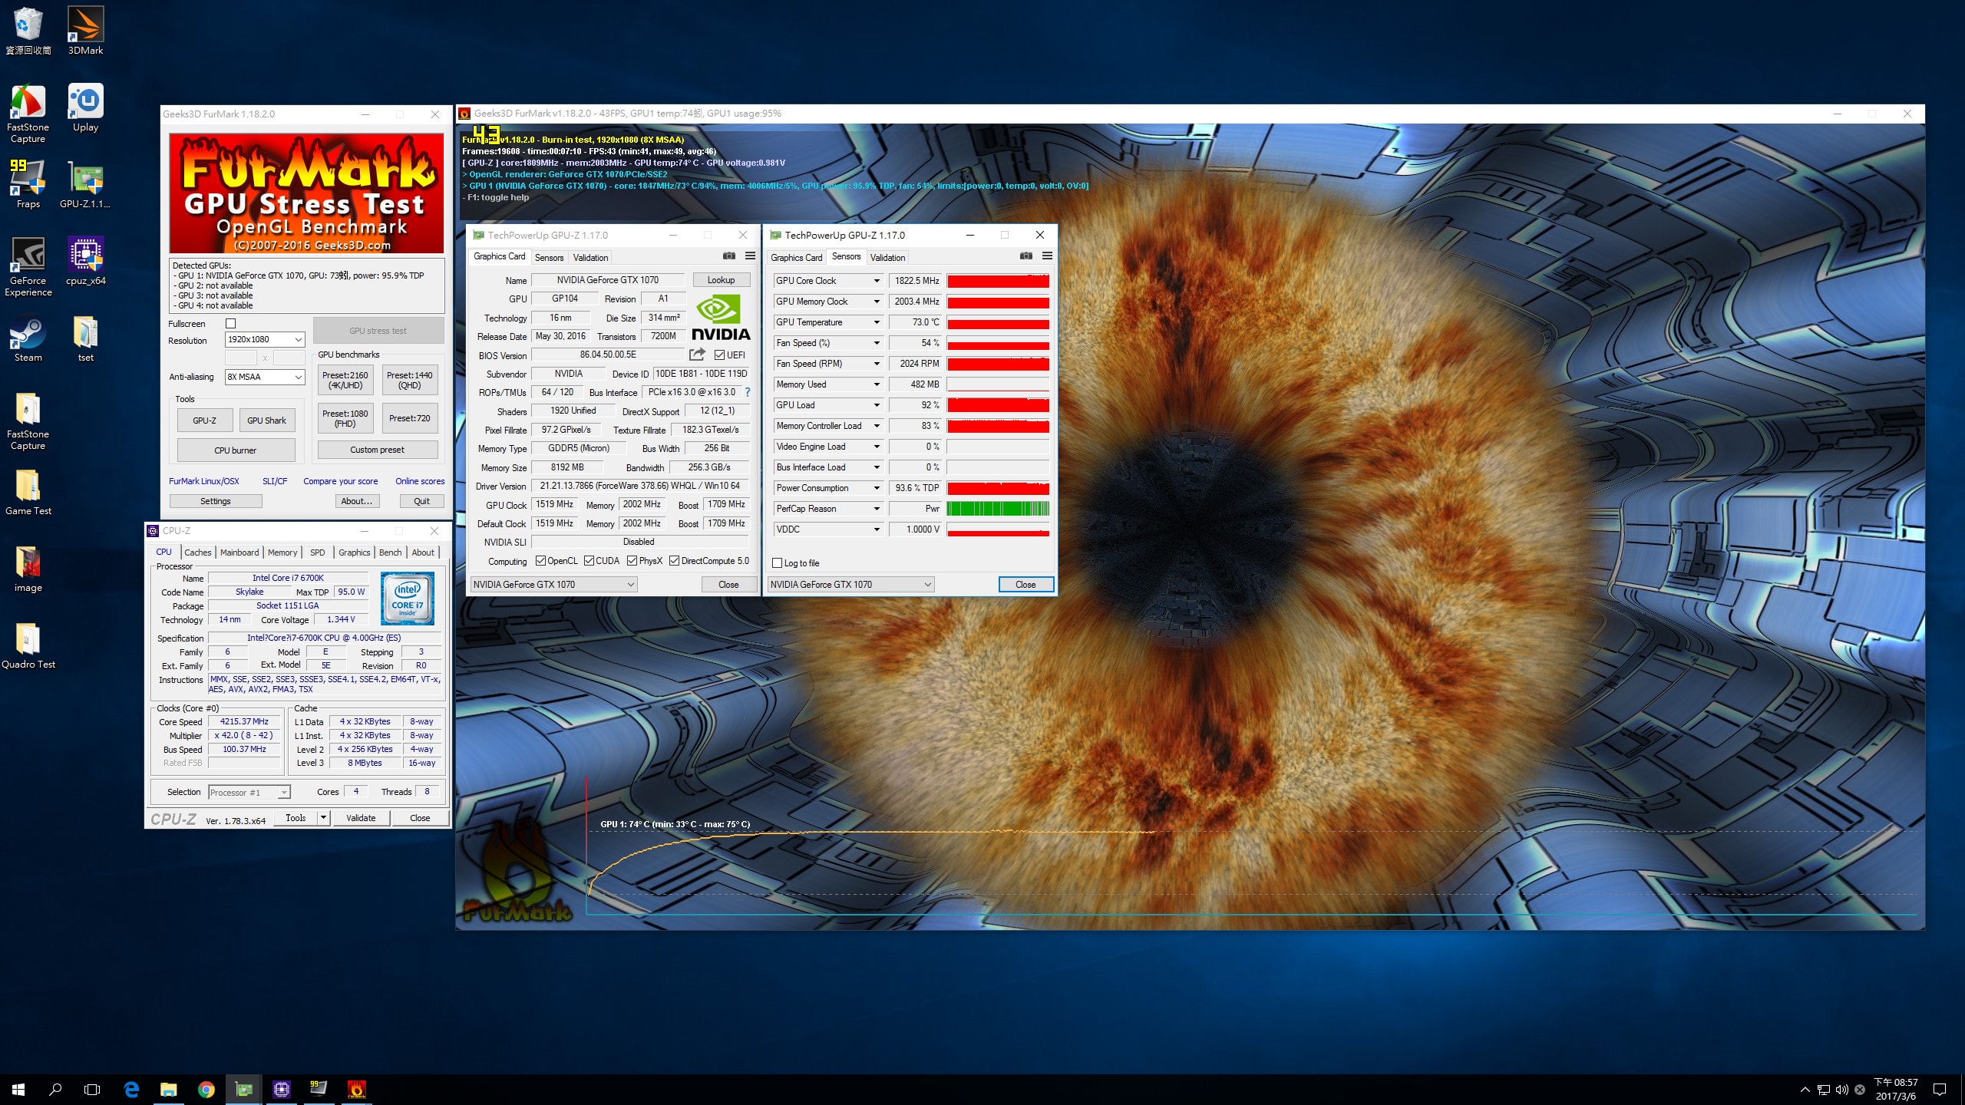Open Microsoft Edge from the taskbar

pos(131,1089)
